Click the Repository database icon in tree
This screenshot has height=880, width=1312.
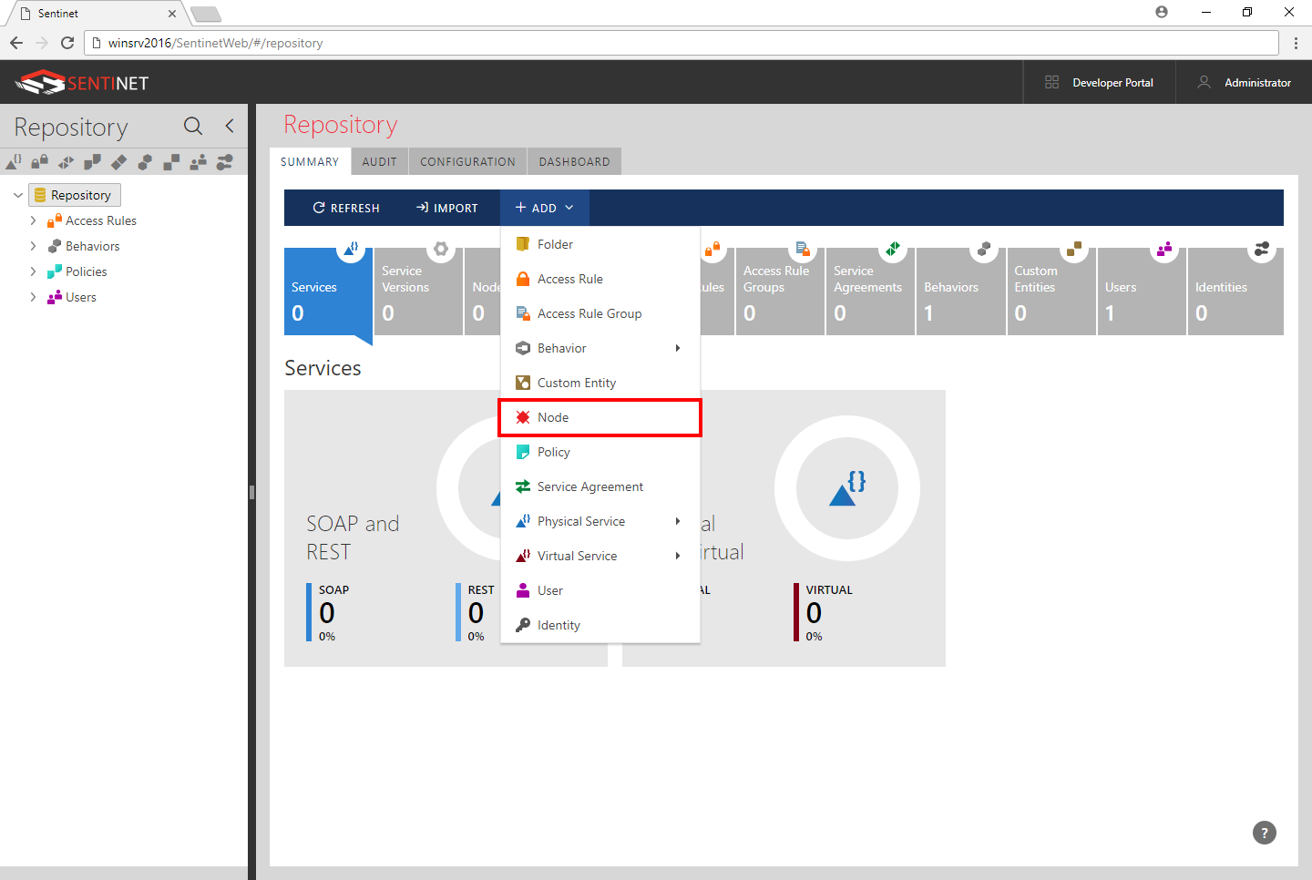[x=40, y=195]
